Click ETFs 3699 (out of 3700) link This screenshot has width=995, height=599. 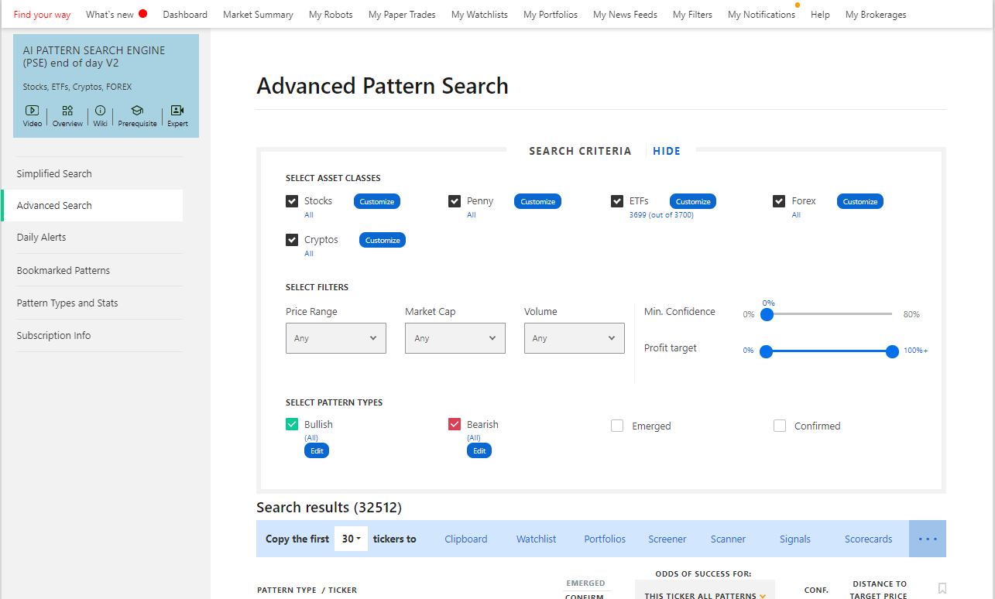[661, 215]
